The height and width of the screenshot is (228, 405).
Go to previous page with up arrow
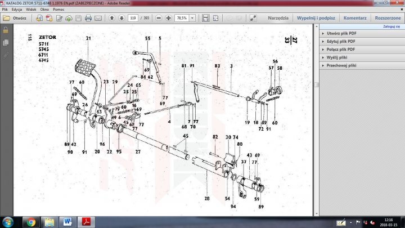point(112,18)
